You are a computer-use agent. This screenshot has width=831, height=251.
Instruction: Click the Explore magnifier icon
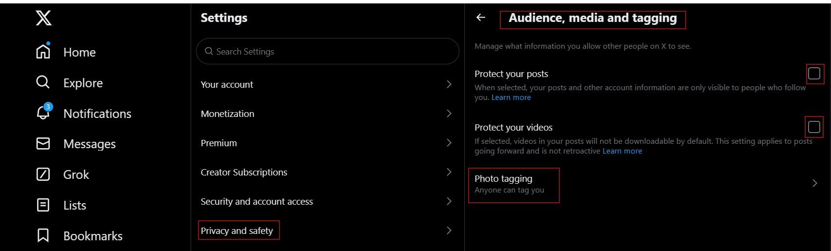tap(43, 82)
